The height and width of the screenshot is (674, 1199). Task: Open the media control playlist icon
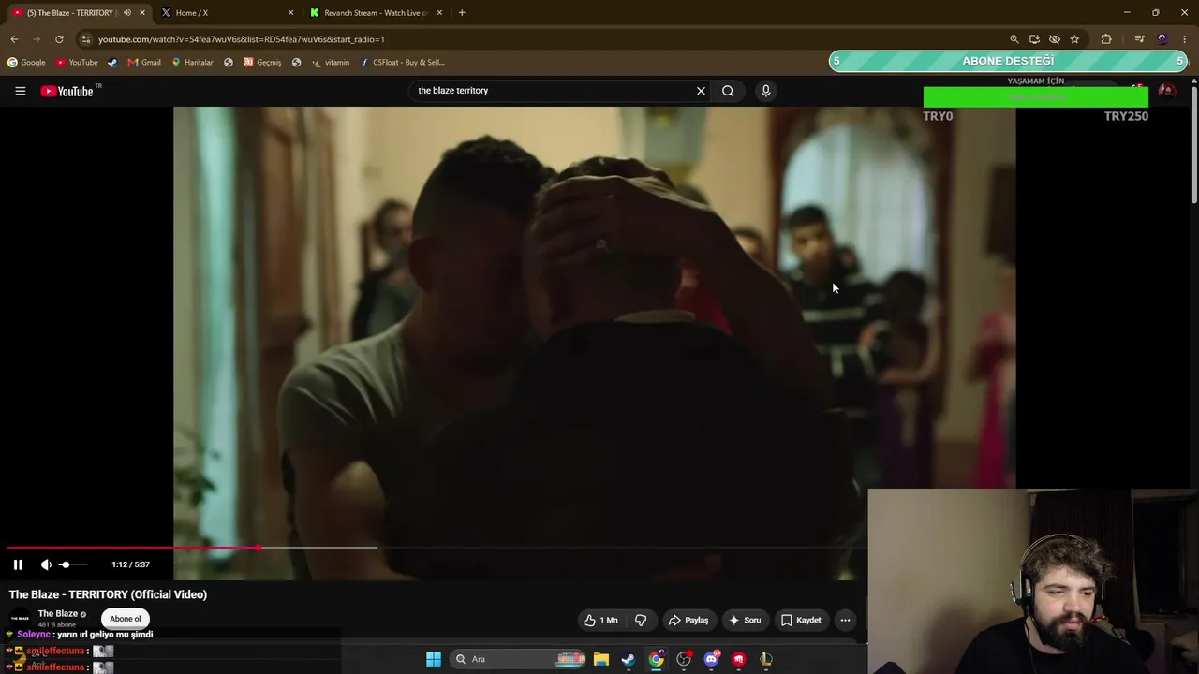pyautogui.click(x=1139, y=39)
